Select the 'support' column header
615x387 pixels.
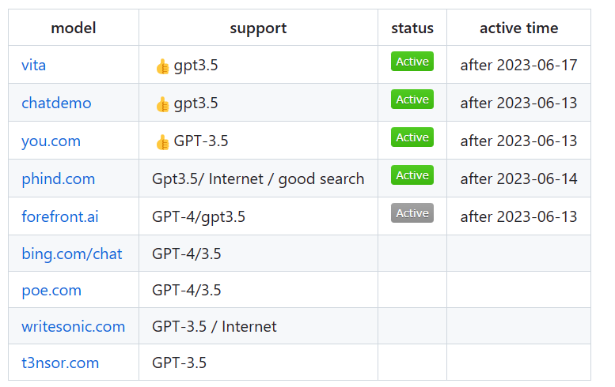(x=258, y=28)
